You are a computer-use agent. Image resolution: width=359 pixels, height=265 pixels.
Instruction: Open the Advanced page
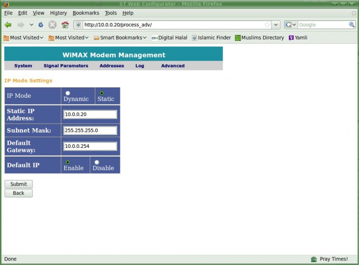(x=173, y=66)
